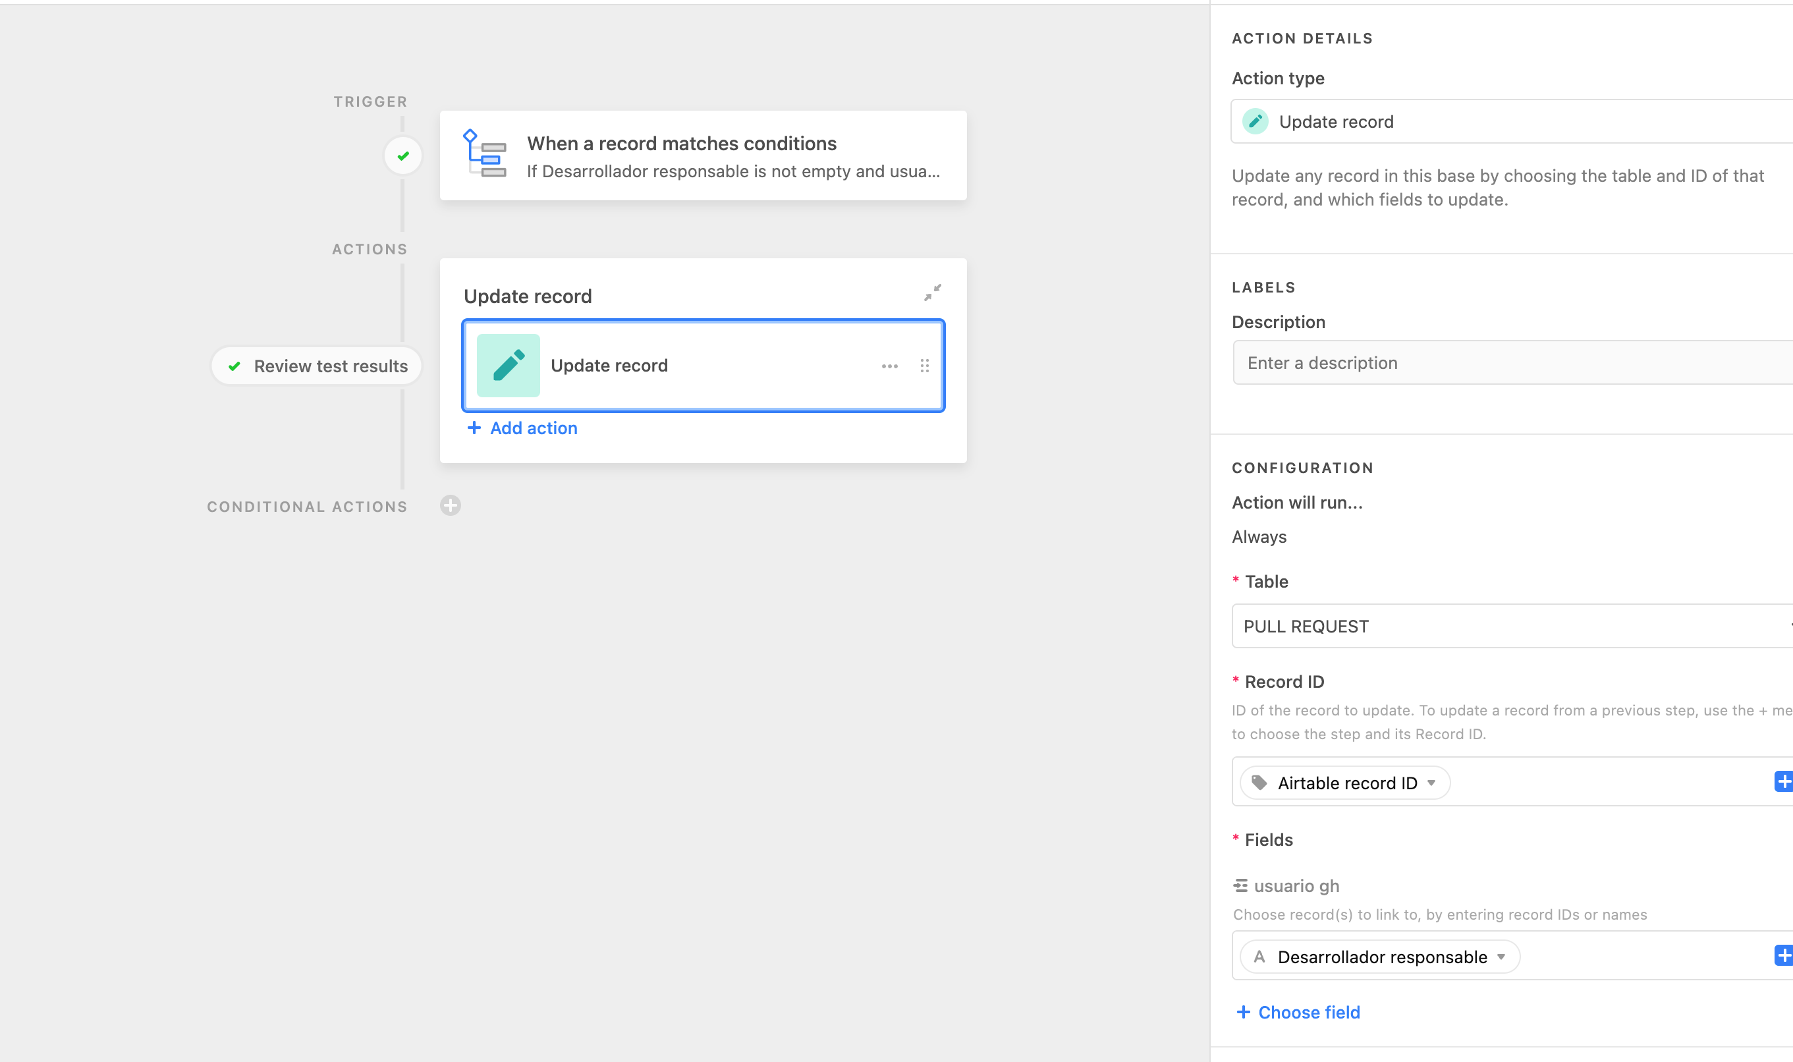Click the tag icon in Airtable record ID token
1793x1062 pixels.
coord(1259,782)
